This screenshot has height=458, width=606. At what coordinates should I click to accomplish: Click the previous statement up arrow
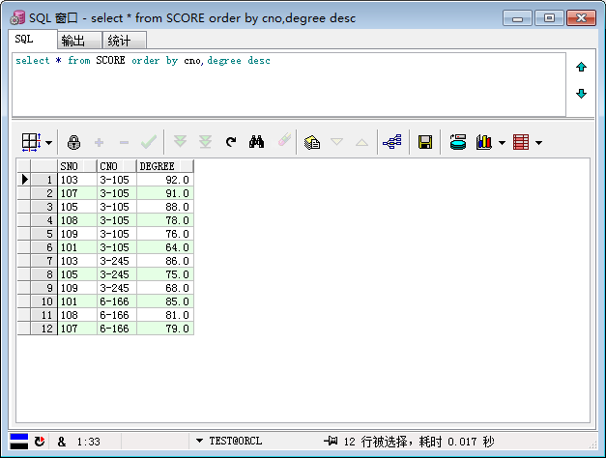point(581,67)
